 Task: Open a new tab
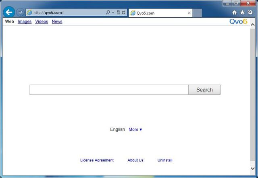coord(197,13)
